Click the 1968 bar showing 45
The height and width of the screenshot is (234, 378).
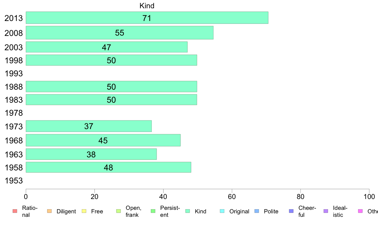[x=103, y=140]
